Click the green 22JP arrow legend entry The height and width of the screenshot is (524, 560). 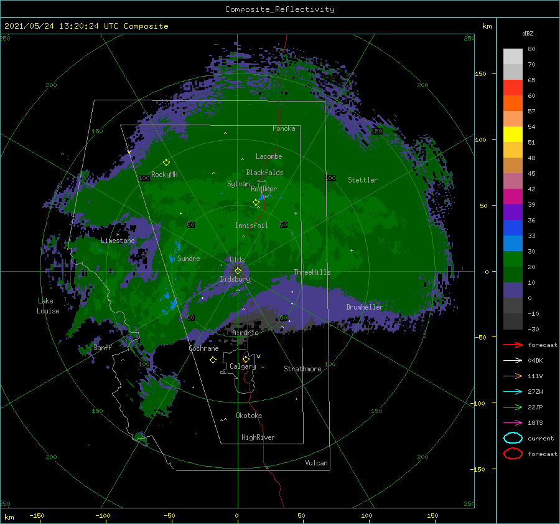pos(513,407)
